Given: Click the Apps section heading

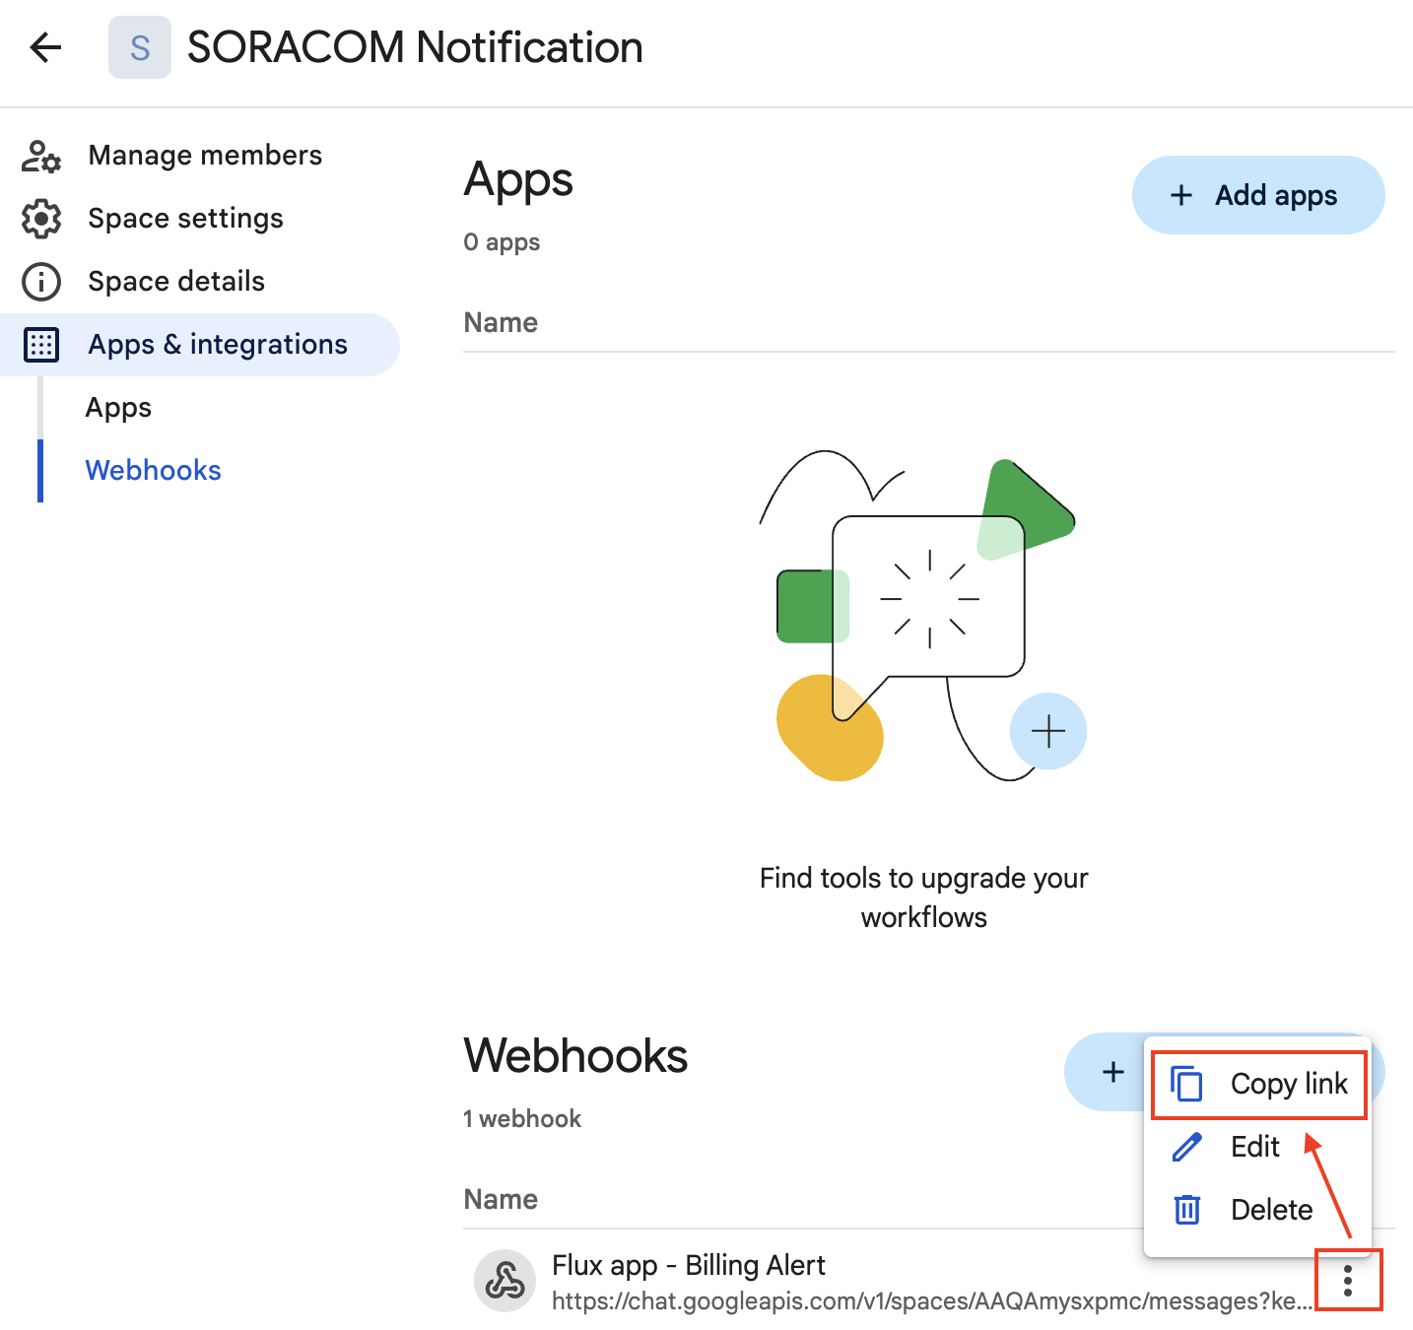Looking at the screenshot, I should click(x=518, y=180).
